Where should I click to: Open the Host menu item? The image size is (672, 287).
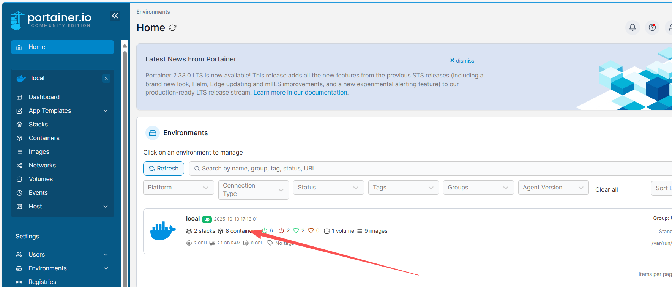(x=35, y=206)
